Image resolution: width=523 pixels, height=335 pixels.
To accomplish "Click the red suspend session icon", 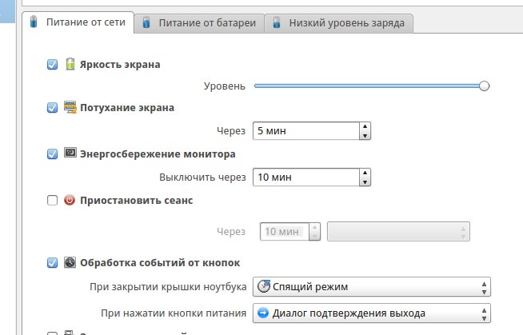I will tap(70, 201).
